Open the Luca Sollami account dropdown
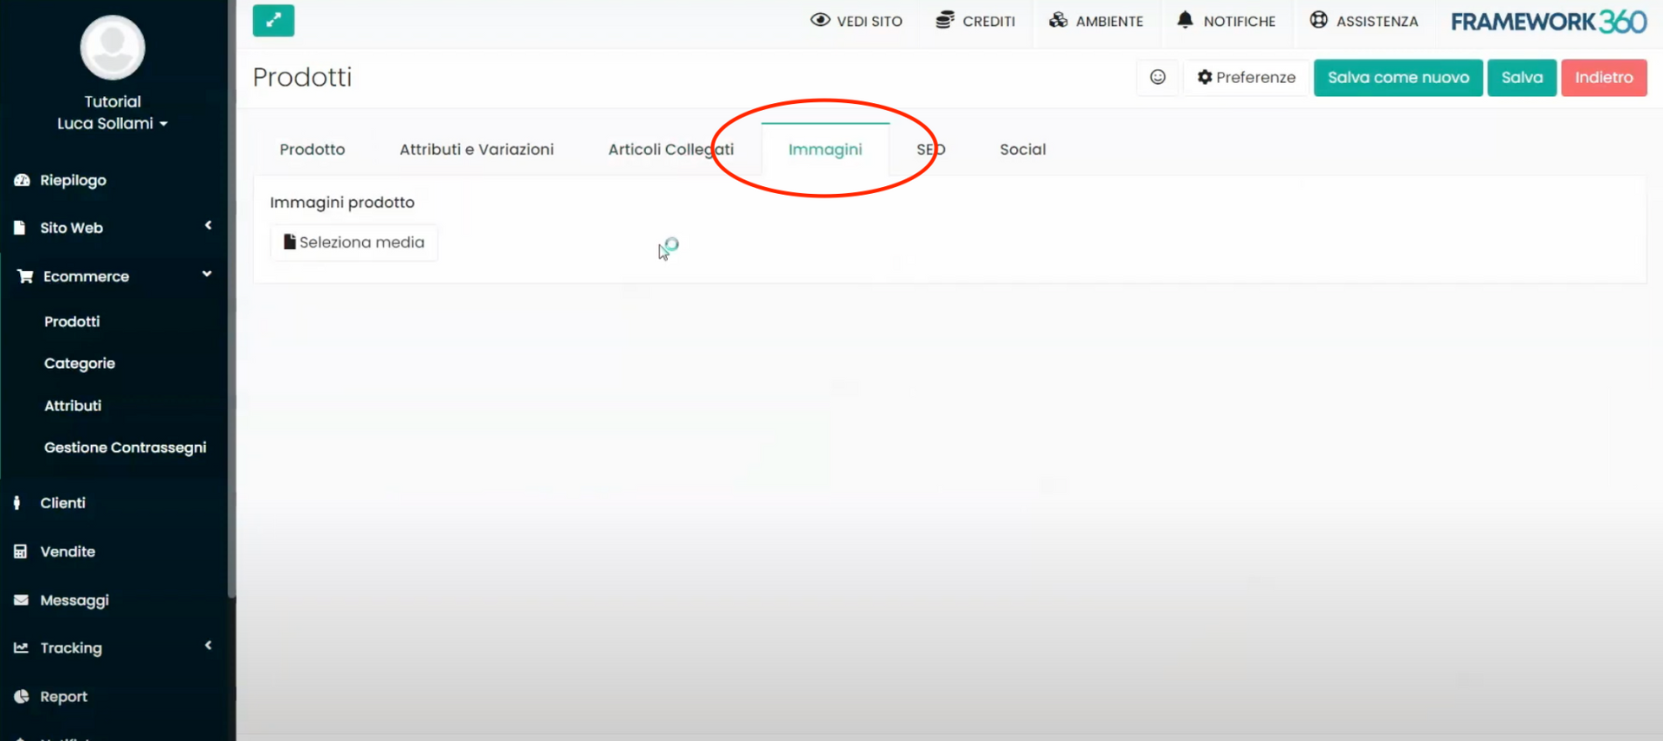The image size is (1663, 741). point(113,123)
